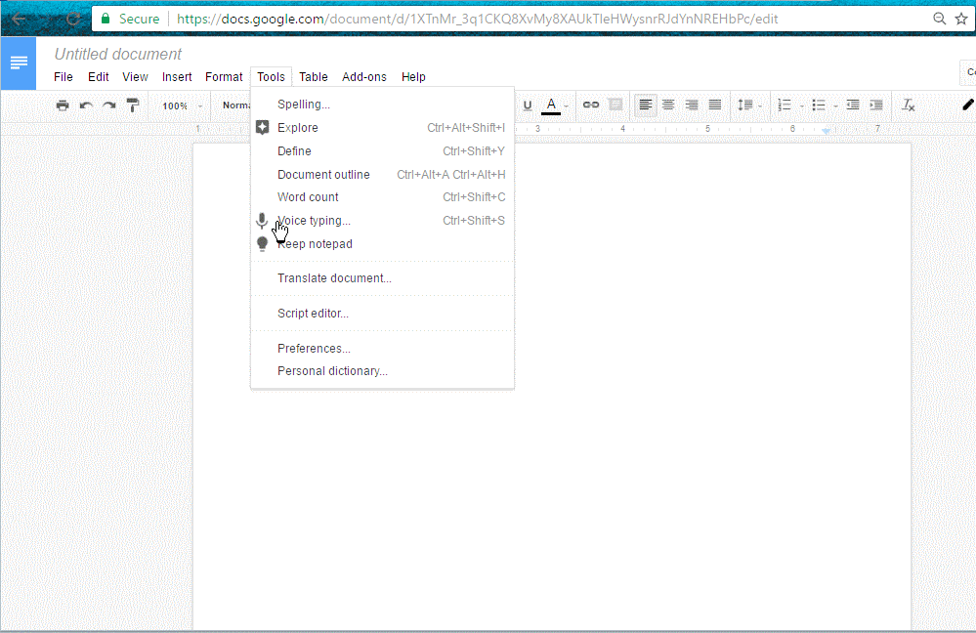
Task: Click the Insert comment icon
Action: [x=615, y=105]
